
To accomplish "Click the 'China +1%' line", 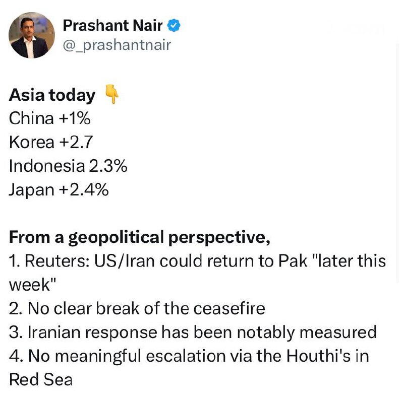I will (50, 119).
